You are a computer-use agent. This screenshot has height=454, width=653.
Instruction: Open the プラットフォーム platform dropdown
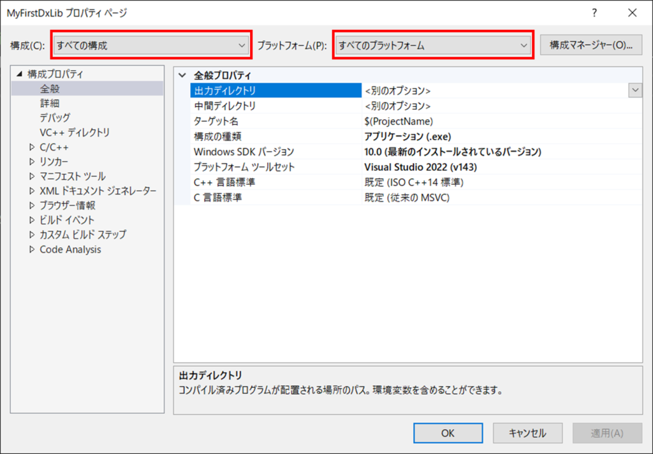click(433, 45)
